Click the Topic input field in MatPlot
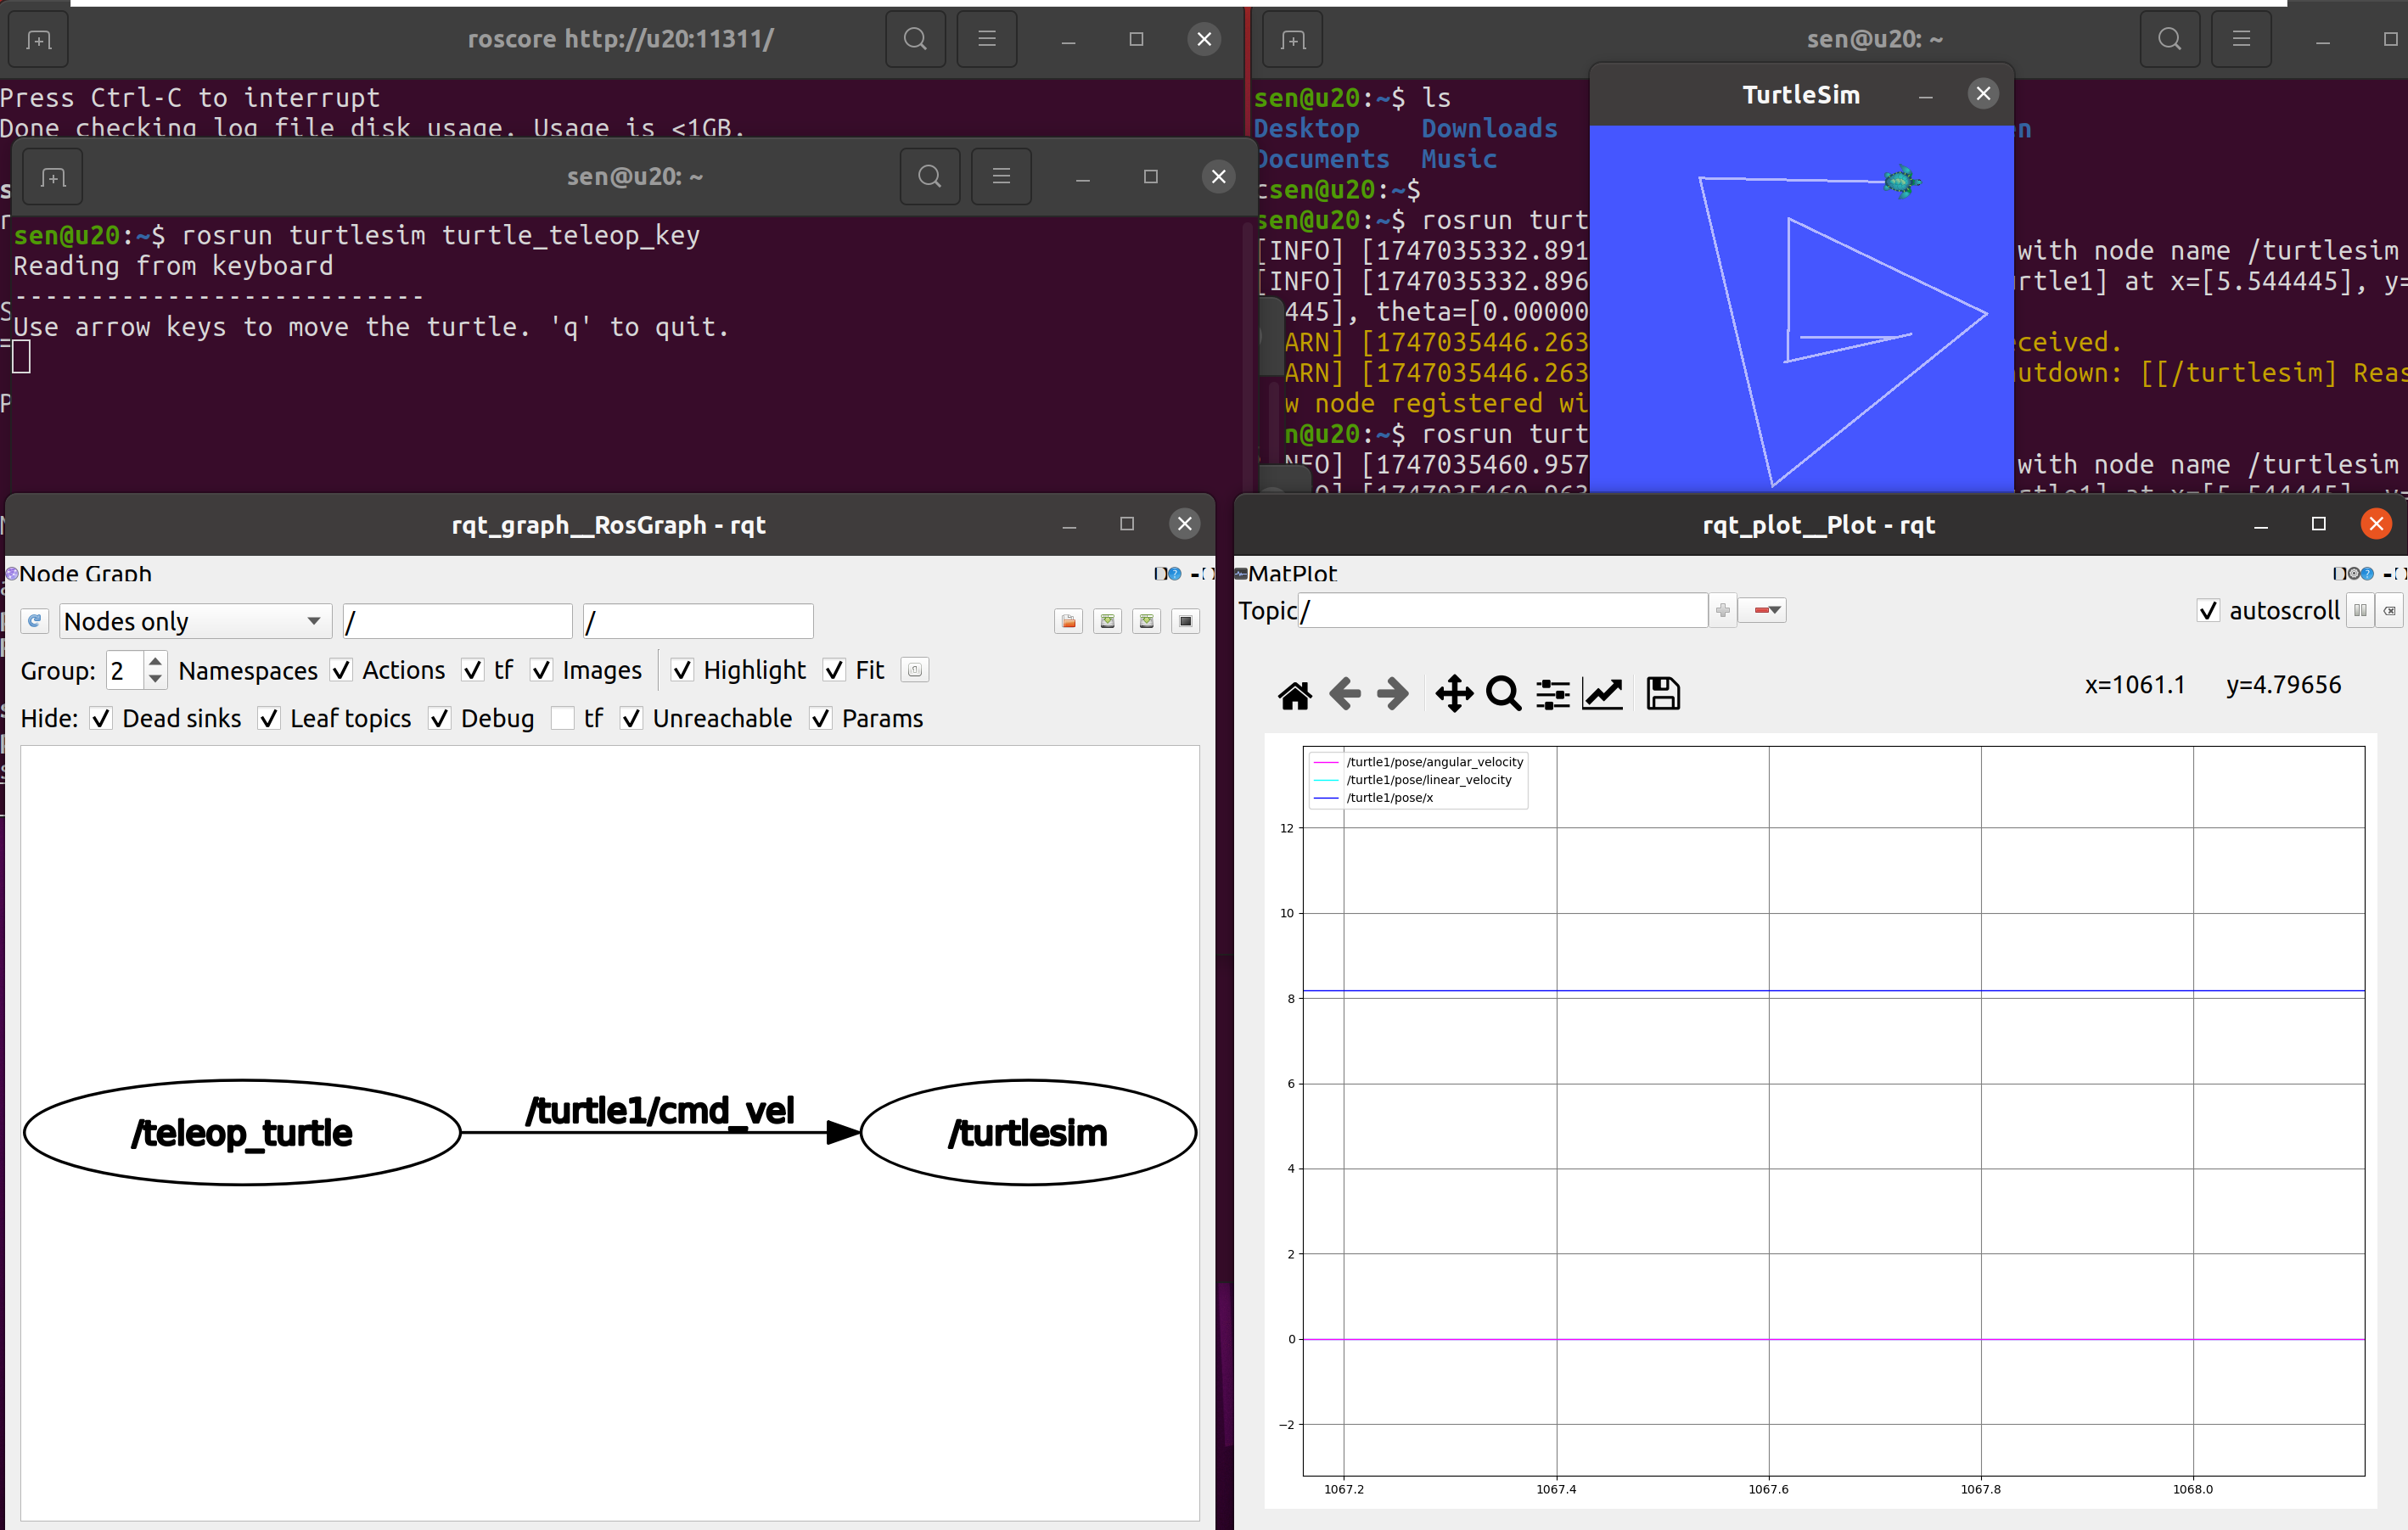This screenshot has width=2408, height=1530. point(1502,610)
